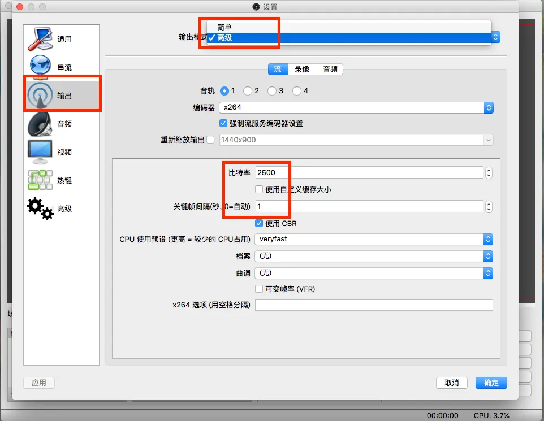
Task: Open the 音频 speaker icon section
Action: pyautogui.click(x=40, y=124)
